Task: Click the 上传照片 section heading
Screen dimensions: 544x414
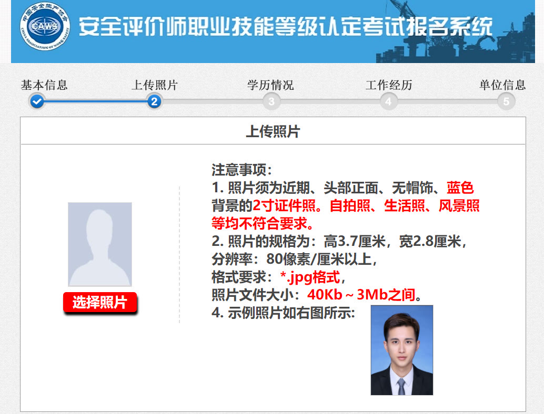Action: 271,131
